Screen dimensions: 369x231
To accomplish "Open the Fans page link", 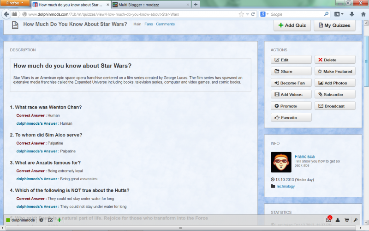I will 149,24.
